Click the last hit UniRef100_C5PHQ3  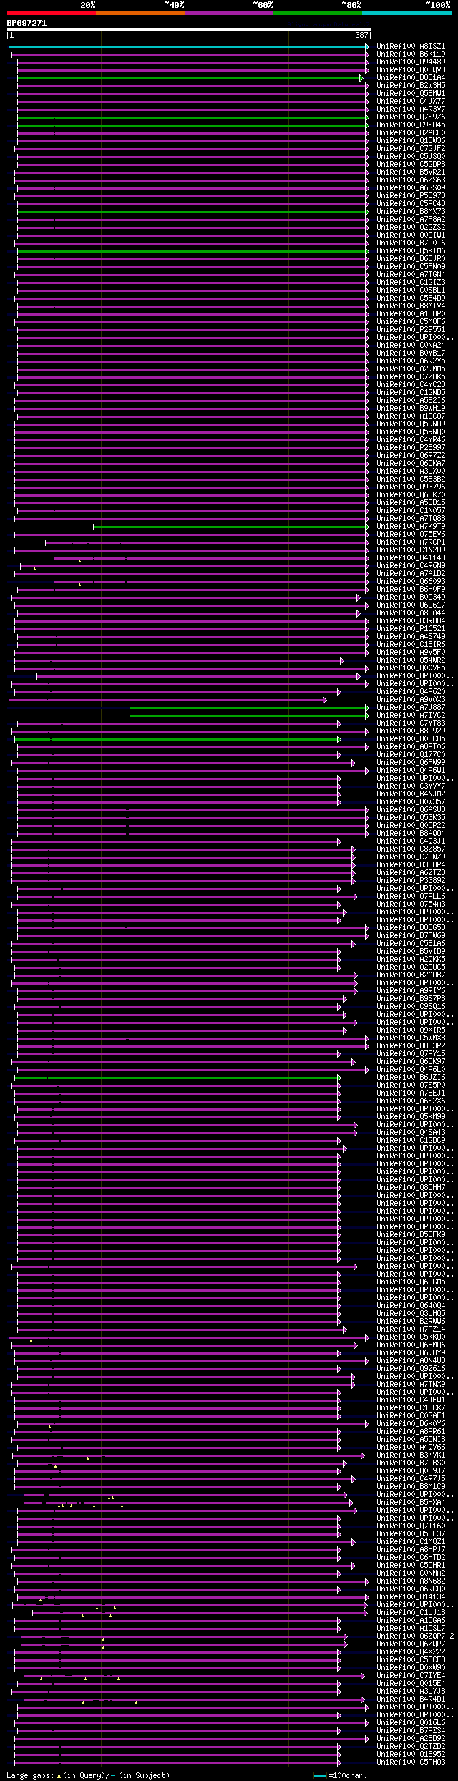click(411, 1762)
